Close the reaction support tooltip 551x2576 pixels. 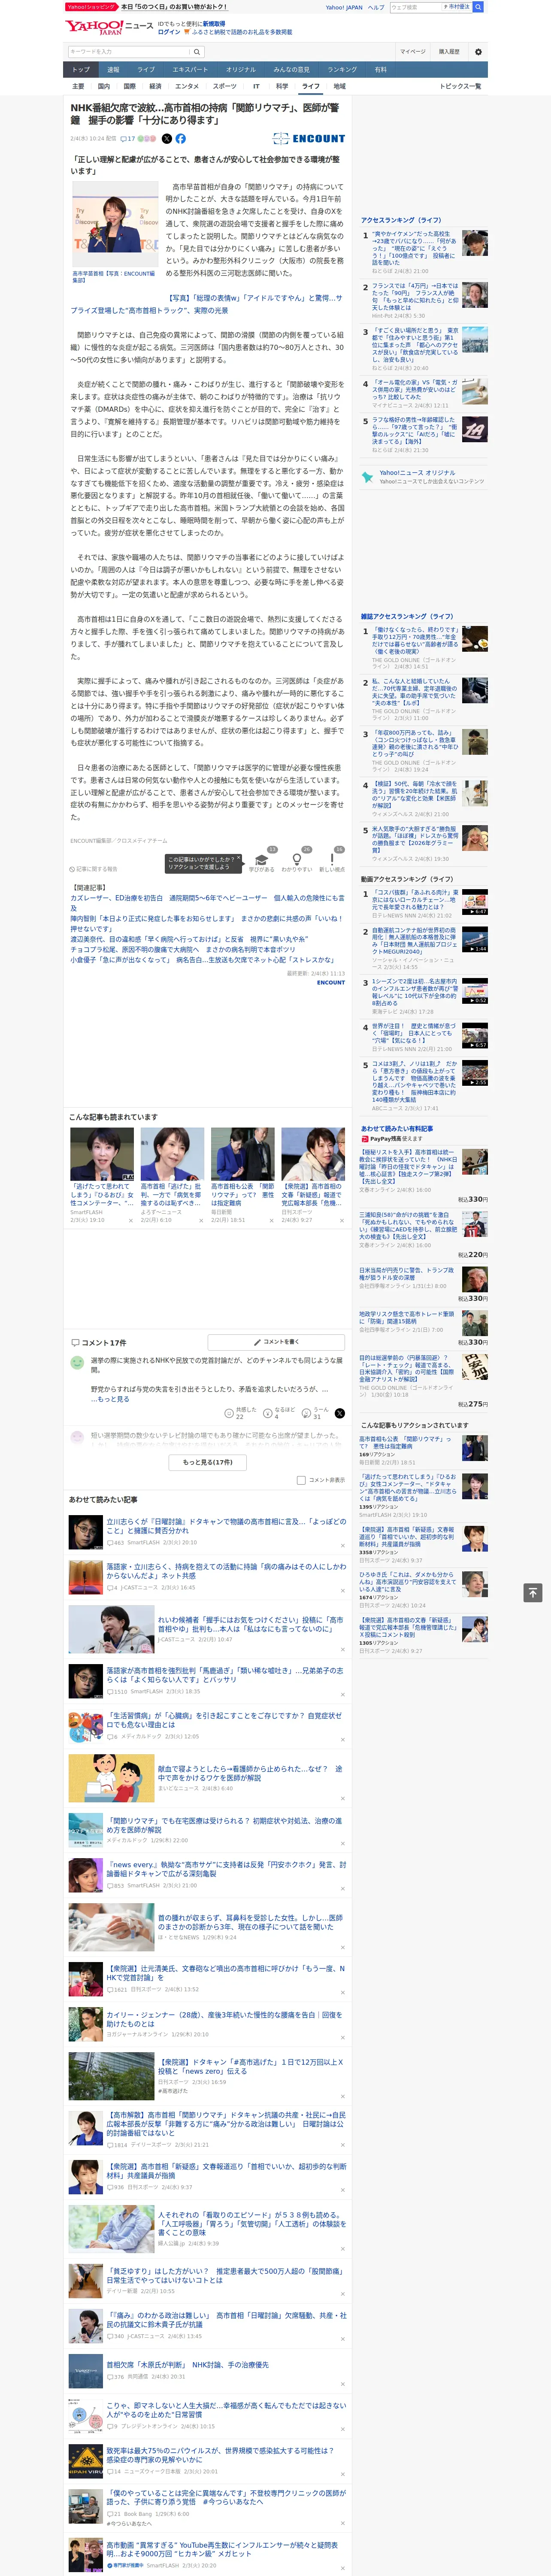coord(240,858)
